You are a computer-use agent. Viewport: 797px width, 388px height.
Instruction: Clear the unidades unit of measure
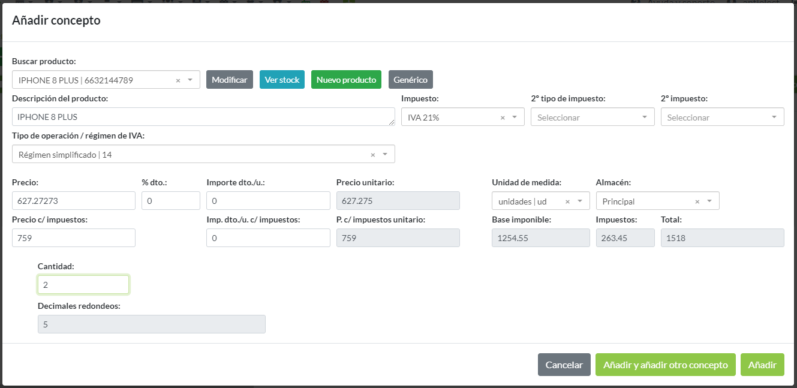[x=567, y=201]
